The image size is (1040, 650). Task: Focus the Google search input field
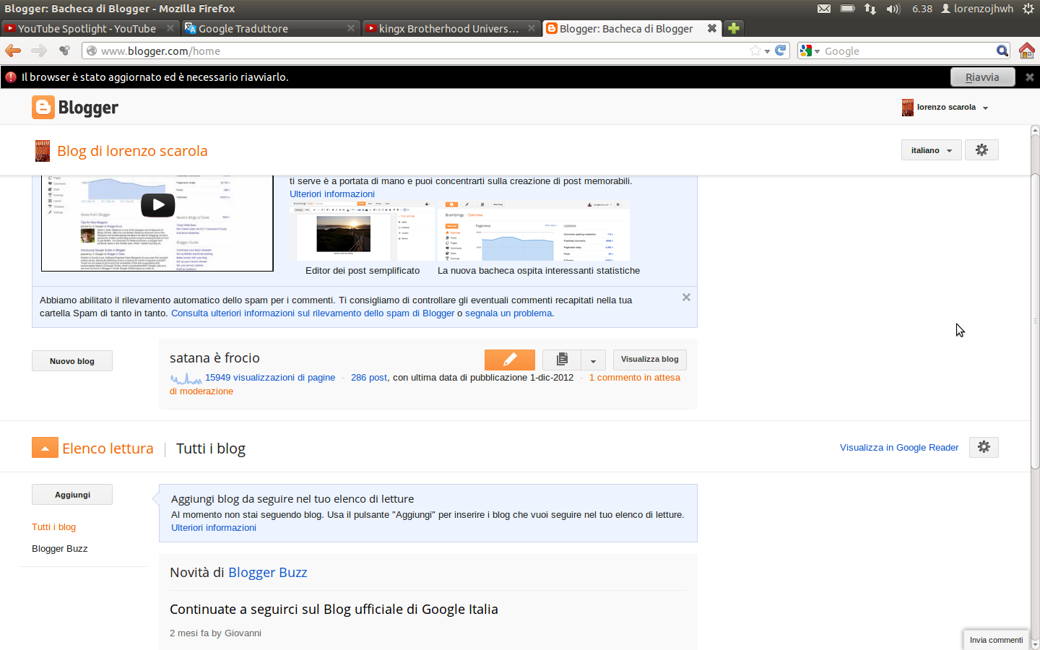click(x=907, y=51)
